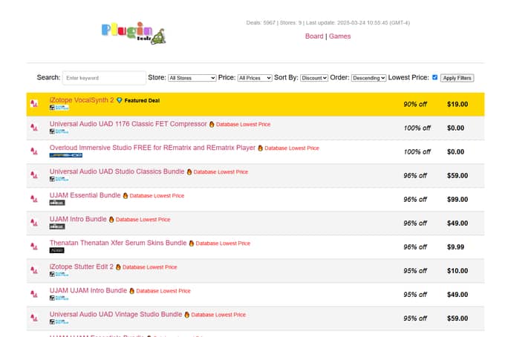Click the deals and stores status text line
The width and height of the screenshot is (505, 337).
point(328,23)
